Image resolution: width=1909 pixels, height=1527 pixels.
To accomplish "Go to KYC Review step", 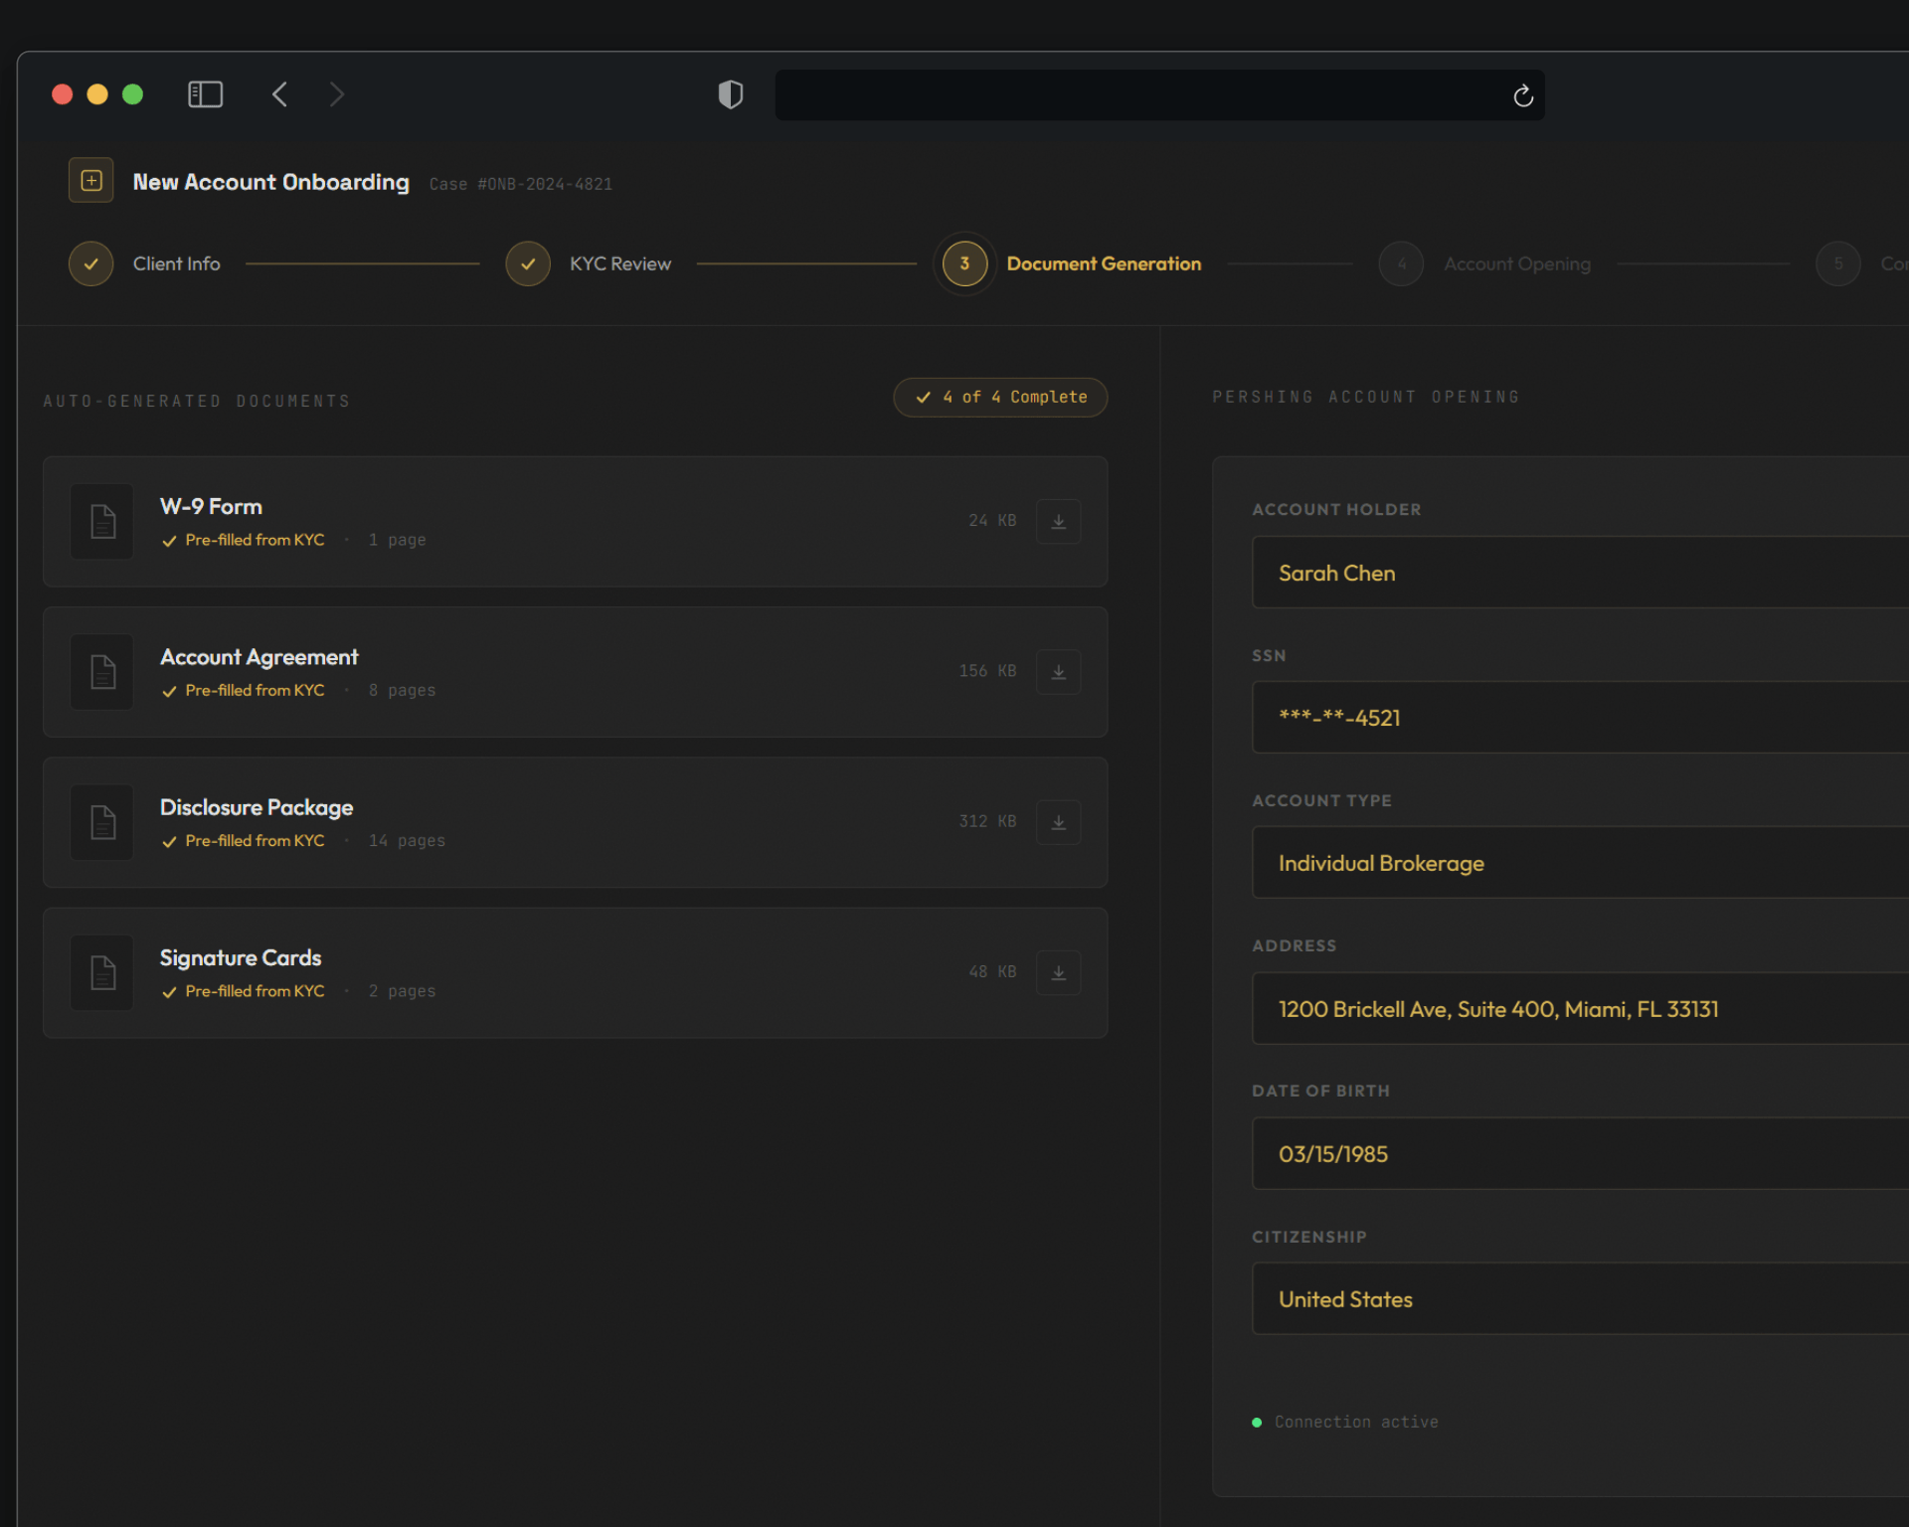I will pos(528,263).
